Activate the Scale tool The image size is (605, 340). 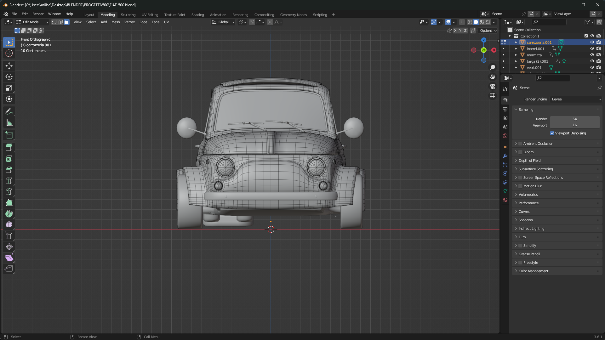pyautogui.click(x=9, y=88)
